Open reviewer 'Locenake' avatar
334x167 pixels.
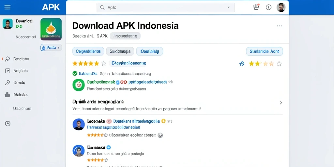coord(79,124)
